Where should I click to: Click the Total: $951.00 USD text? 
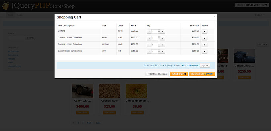(x=190, y=65)
